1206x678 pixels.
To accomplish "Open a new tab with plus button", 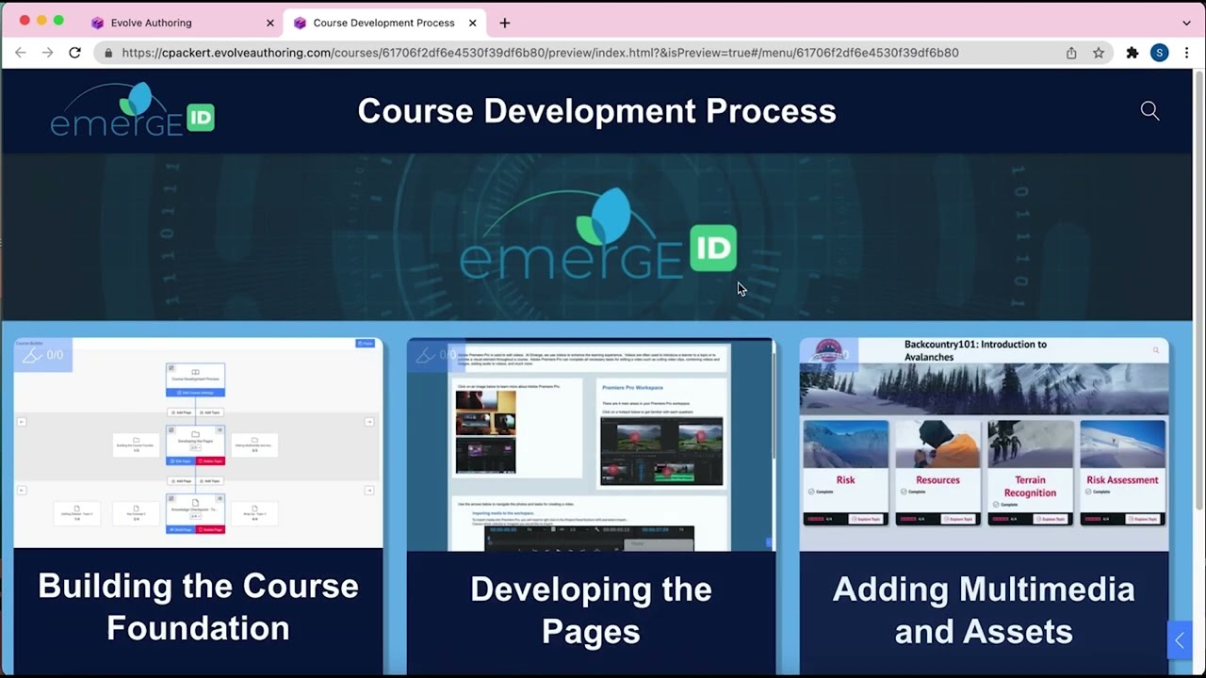I will coord(505,23).
